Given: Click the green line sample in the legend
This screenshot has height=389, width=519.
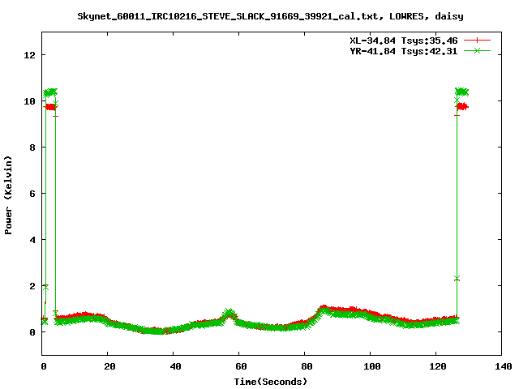Looking at the screenshot, I should click(x=477, y=50).
